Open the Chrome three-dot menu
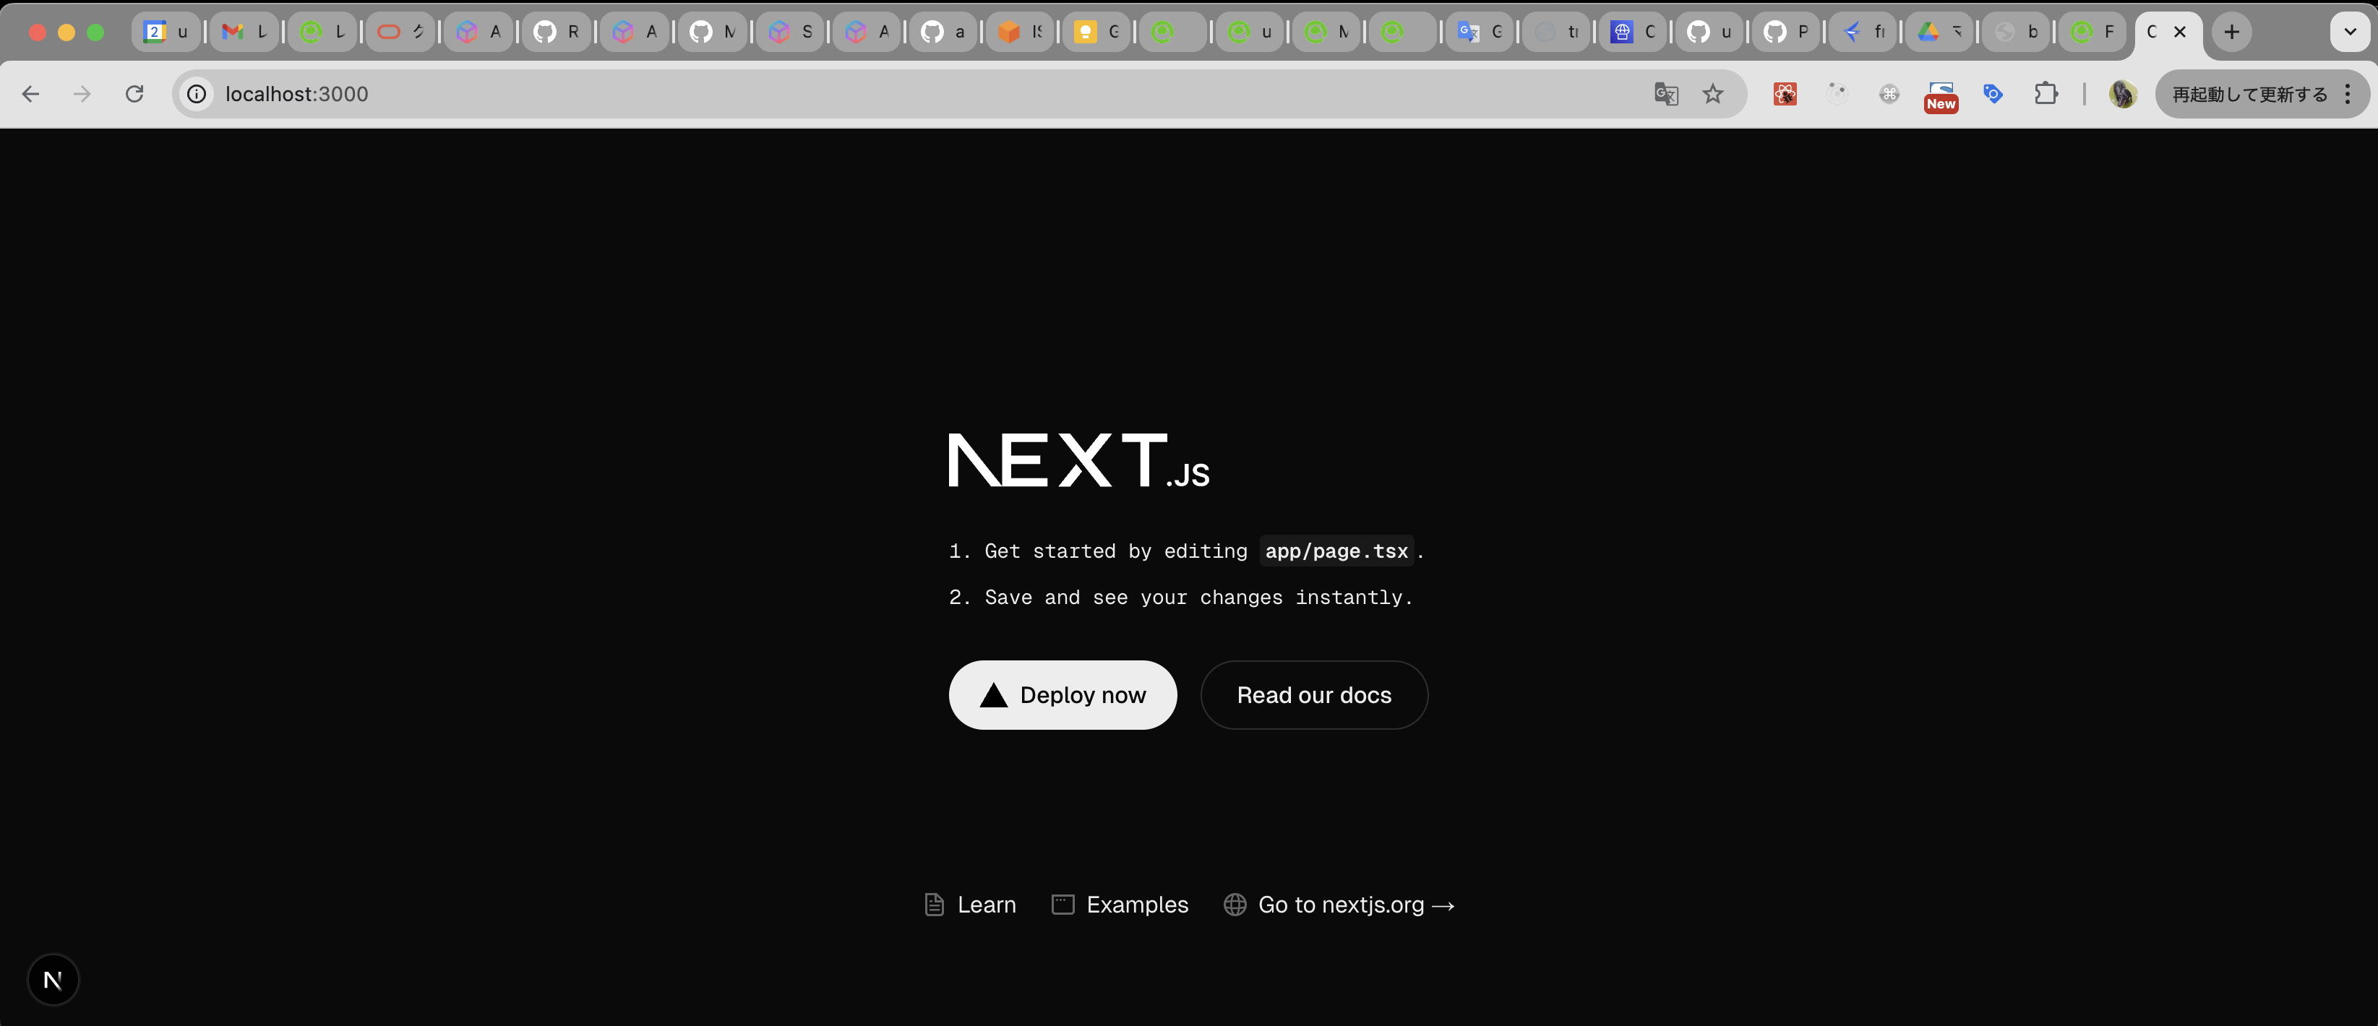Viewport: 2378px width, 1026px height. coord(2348,94)
